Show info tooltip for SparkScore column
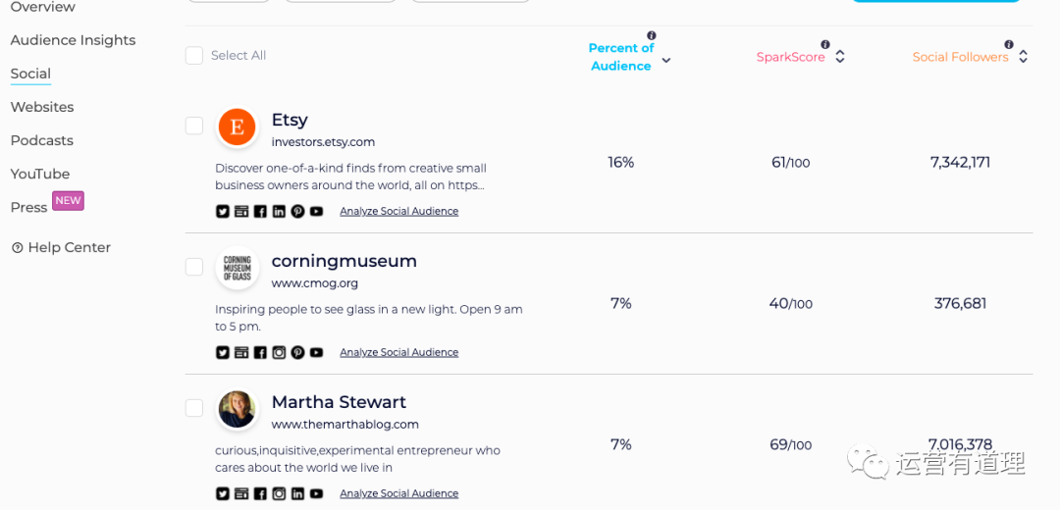 825,44
